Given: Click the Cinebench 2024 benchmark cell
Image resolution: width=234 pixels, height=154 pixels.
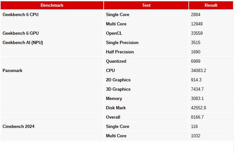Looking at the screenshot, I should pyautogui.click(x=19, y=126).
